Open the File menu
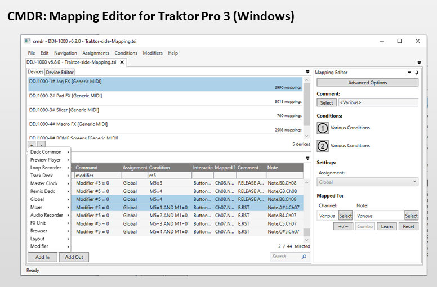Viewport: 437px width, 287px height. (31, 53)
